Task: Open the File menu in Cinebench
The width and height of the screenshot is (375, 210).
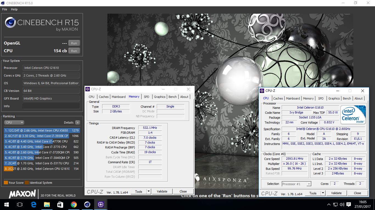Action: click(x=5, y=9)
